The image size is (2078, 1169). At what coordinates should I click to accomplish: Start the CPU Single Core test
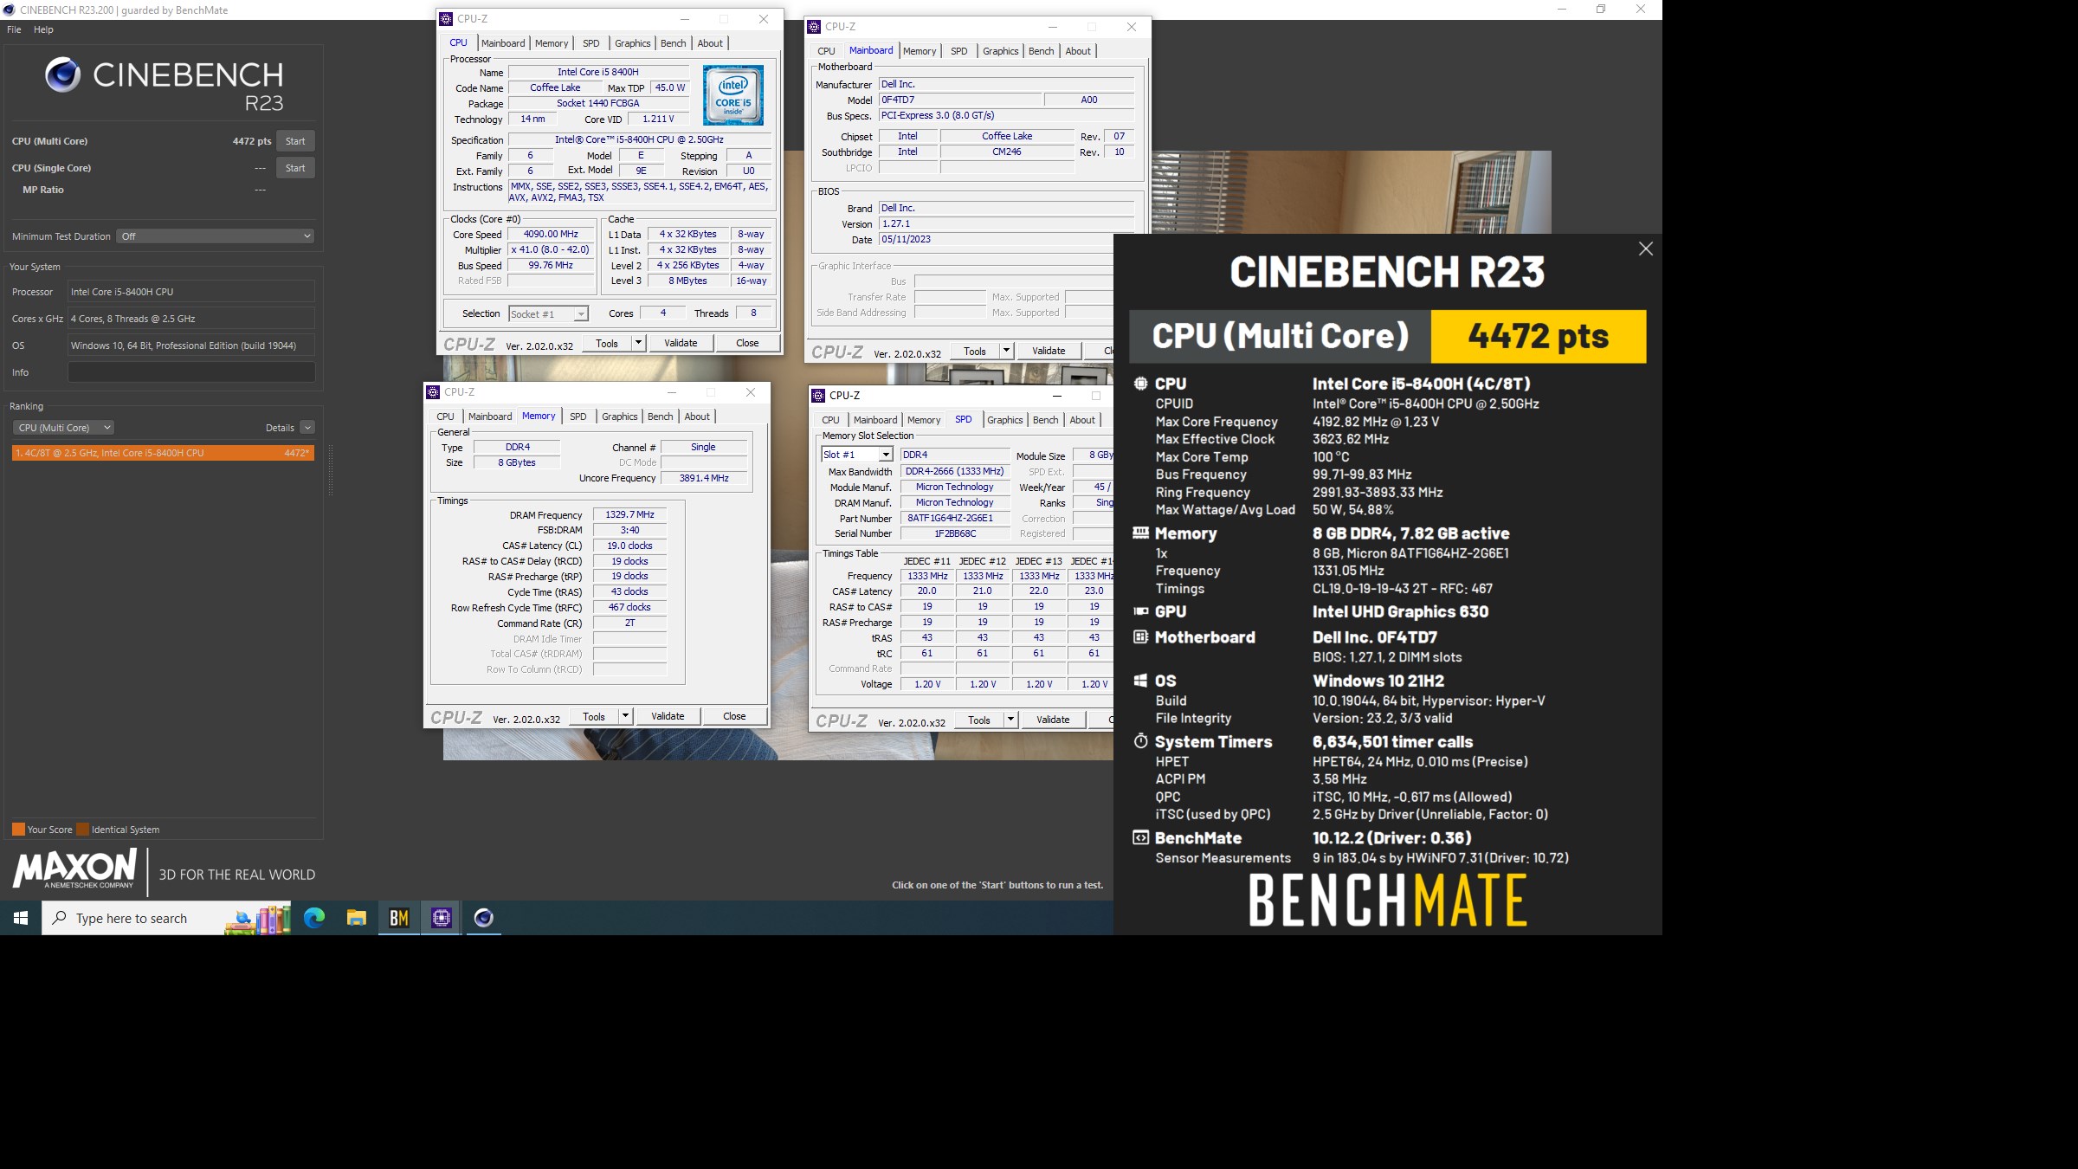[x=295, y=168]
